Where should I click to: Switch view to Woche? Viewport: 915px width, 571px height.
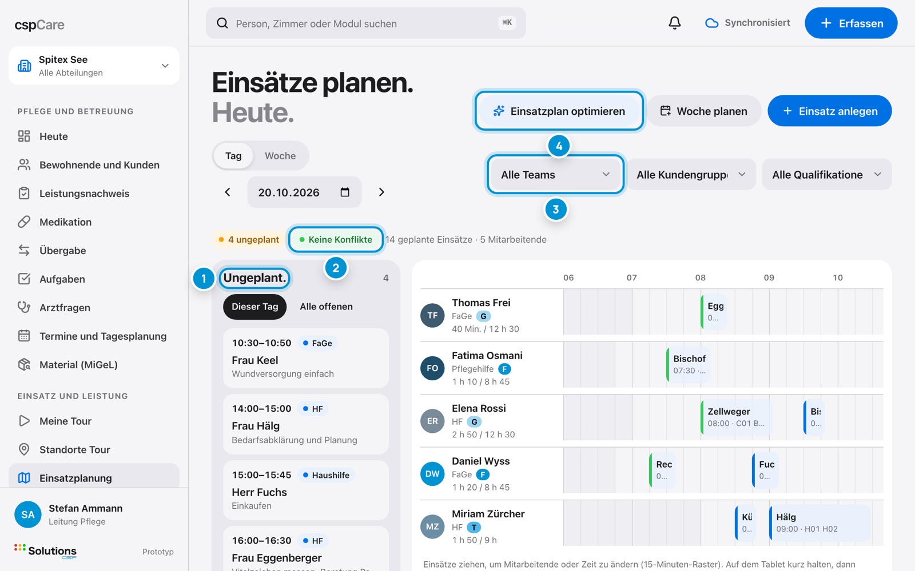pyautogui.click(x=280, y=156)
